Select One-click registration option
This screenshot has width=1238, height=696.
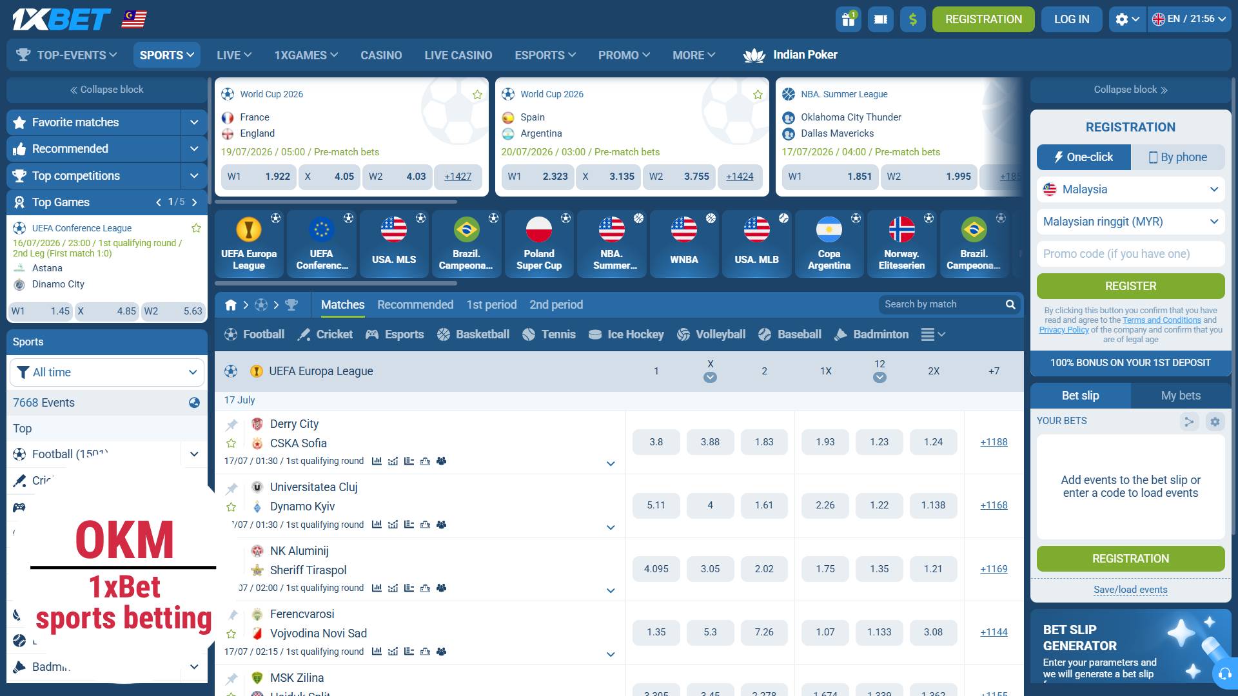[1083, 157]
